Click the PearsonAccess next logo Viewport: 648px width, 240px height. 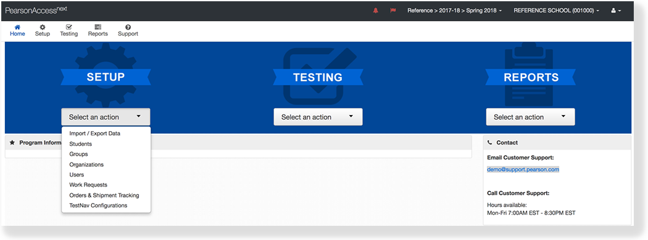point(36,10)
